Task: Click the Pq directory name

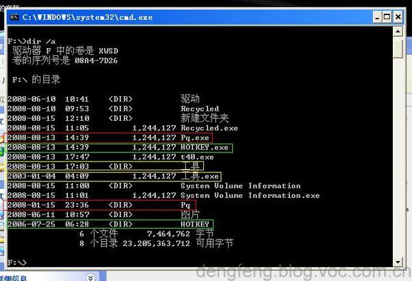Action: click(185, 205)
